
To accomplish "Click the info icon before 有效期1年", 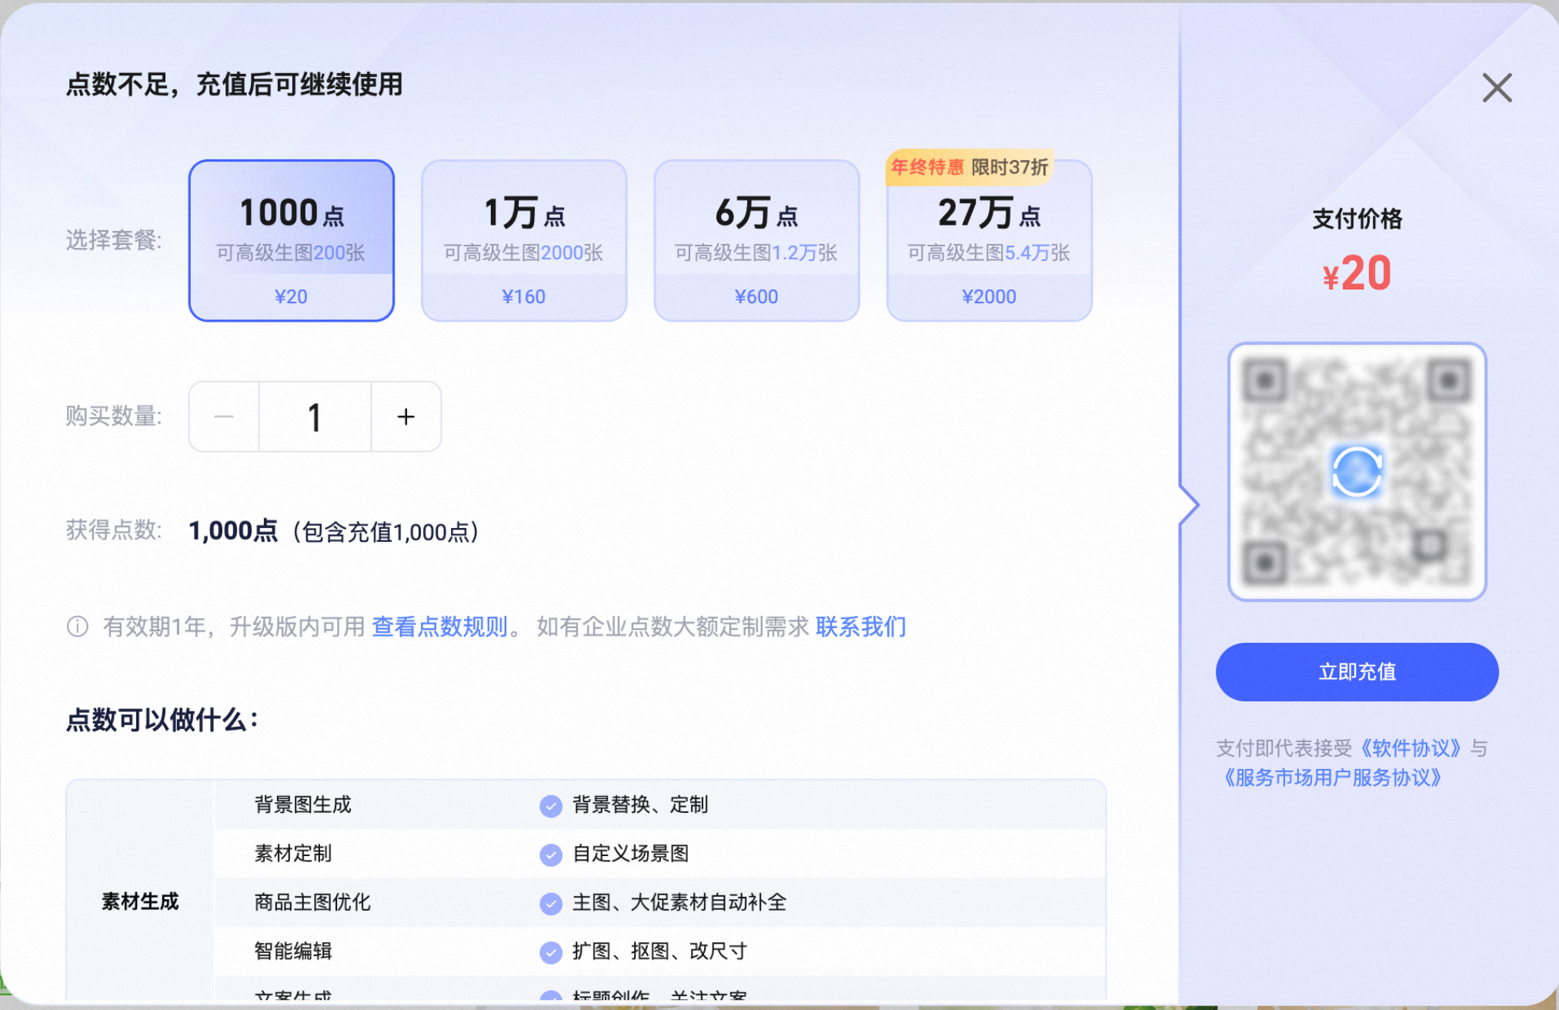I will (78, 627).
